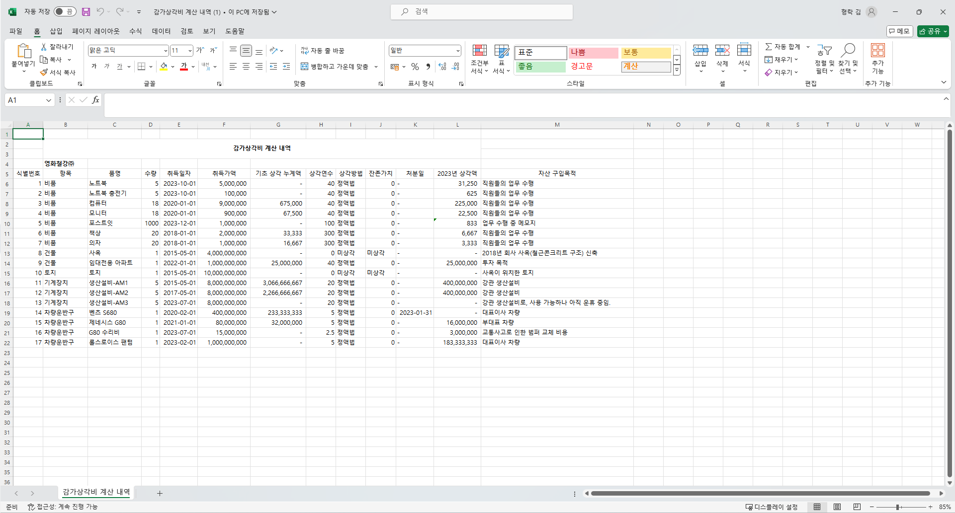The width and height of the screenshot is (955, 513).
Task: Click the zoom slider in status bar
Action: tap(897, 507)
